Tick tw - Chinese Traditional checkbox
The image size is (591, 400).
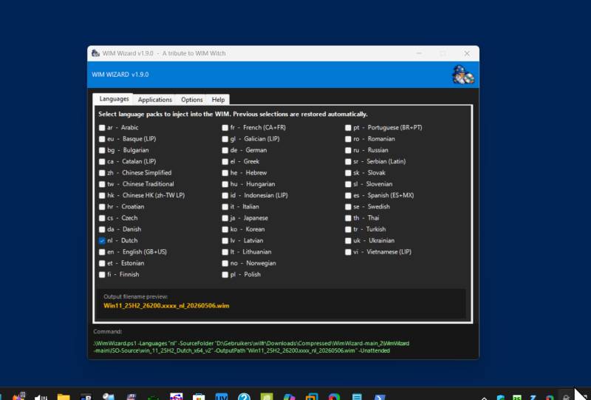click(102, 184)
